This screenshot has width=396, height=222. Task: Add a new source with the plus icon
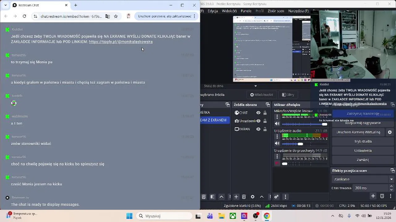coord(236,197)
